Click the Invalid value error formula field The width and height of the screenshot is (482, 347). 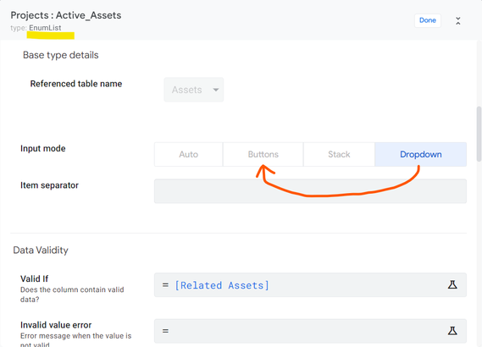310,331
